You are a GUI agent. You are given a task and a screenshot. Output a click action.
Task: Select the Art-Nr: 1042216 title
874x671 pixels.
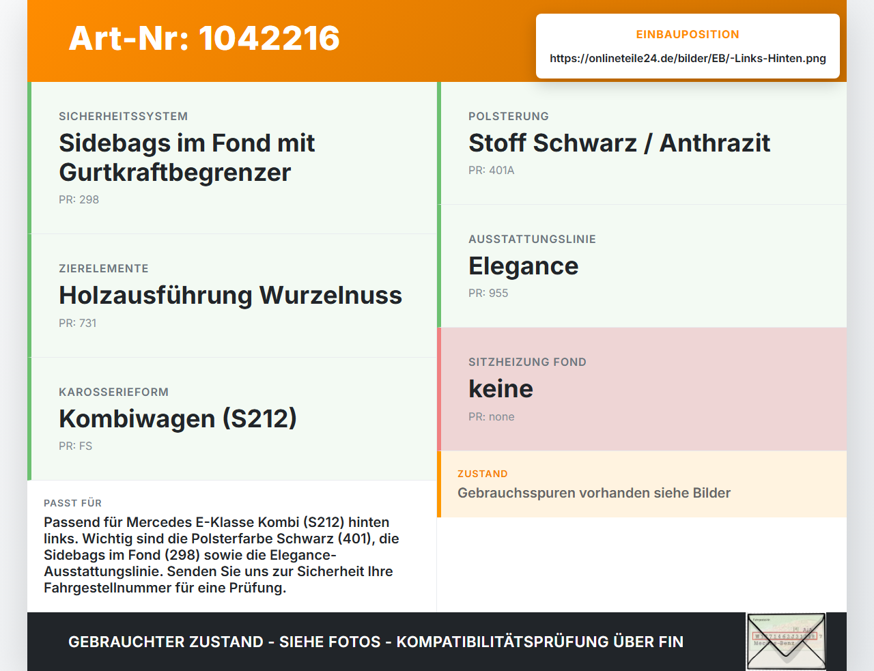pos(204,38)
